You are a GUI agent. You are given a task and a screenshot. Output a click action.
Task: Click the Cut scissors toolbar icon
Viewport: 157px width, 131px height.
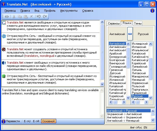point(14,17)
